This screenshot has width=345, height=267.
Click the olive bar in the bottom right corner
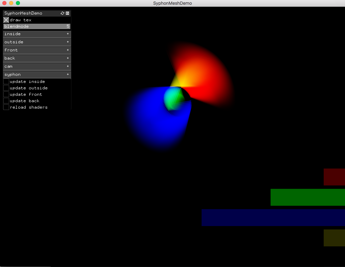[x=334, y=238]
